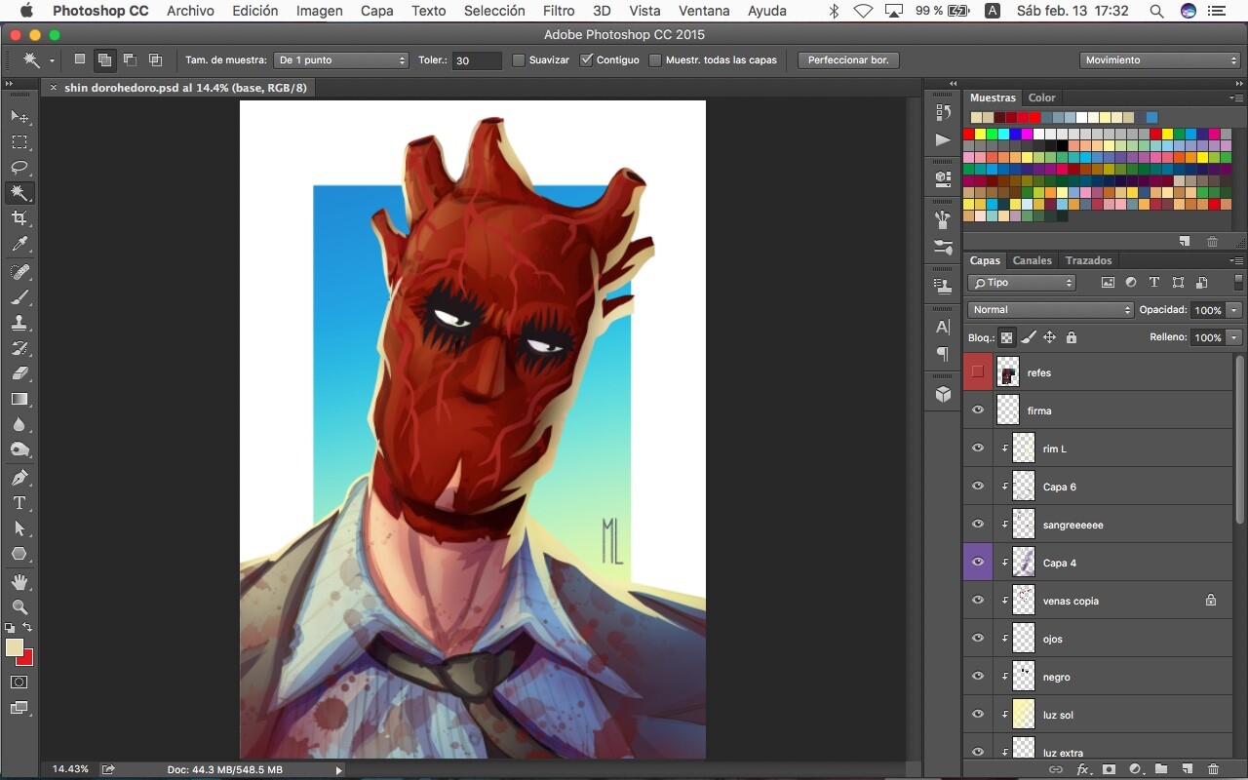The height and width of the screenshot is (780, 1248).
Task: Select the Eyedropper tool
Action: (x=19, y=244)
